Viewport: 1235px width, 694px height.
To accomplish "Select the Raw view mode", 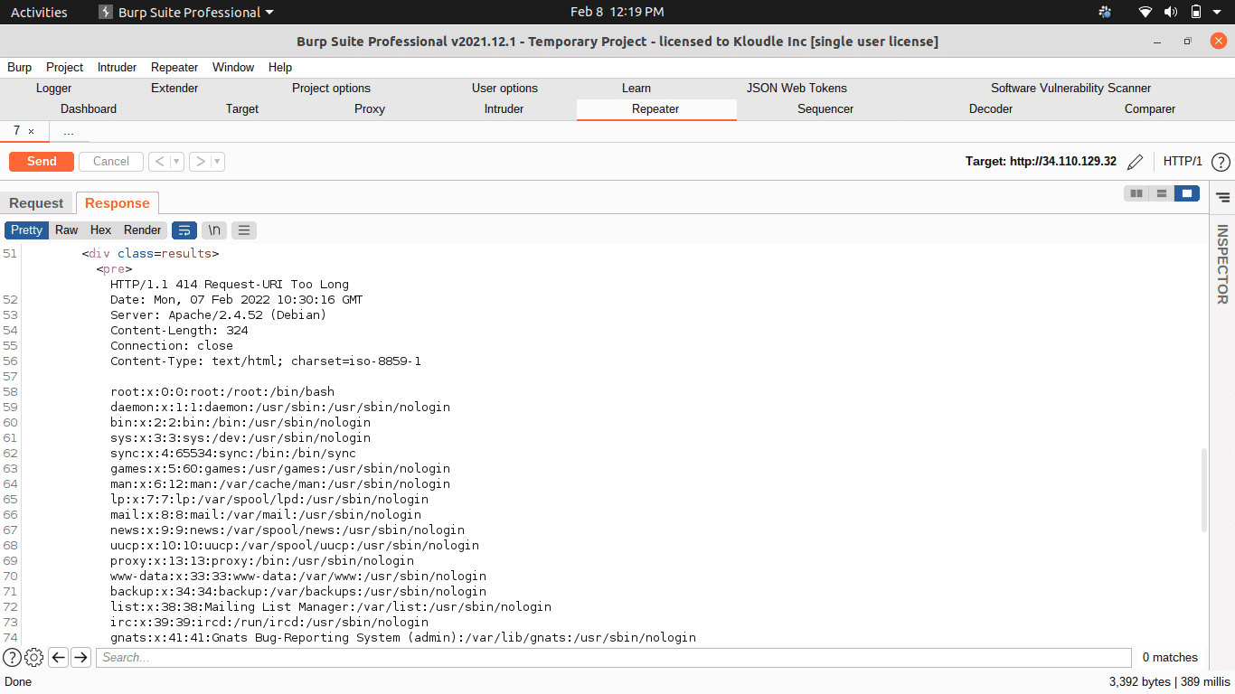I will pyautogui.click(x=67, y=230).
